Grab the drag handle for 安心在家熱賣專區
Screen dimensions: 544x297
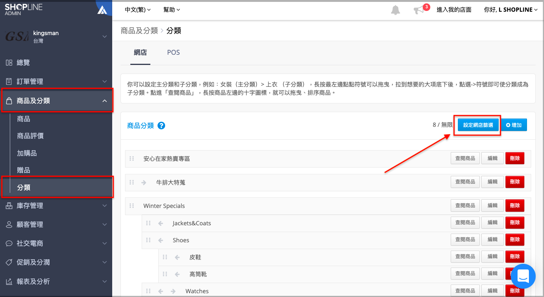tap(132, 159)
